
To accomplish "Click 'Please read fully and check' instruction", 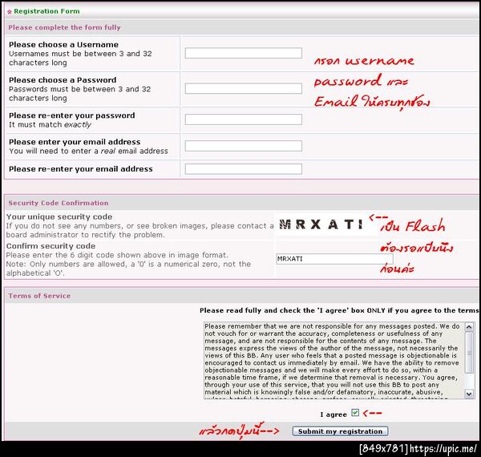I will click(x=339, y=310).
